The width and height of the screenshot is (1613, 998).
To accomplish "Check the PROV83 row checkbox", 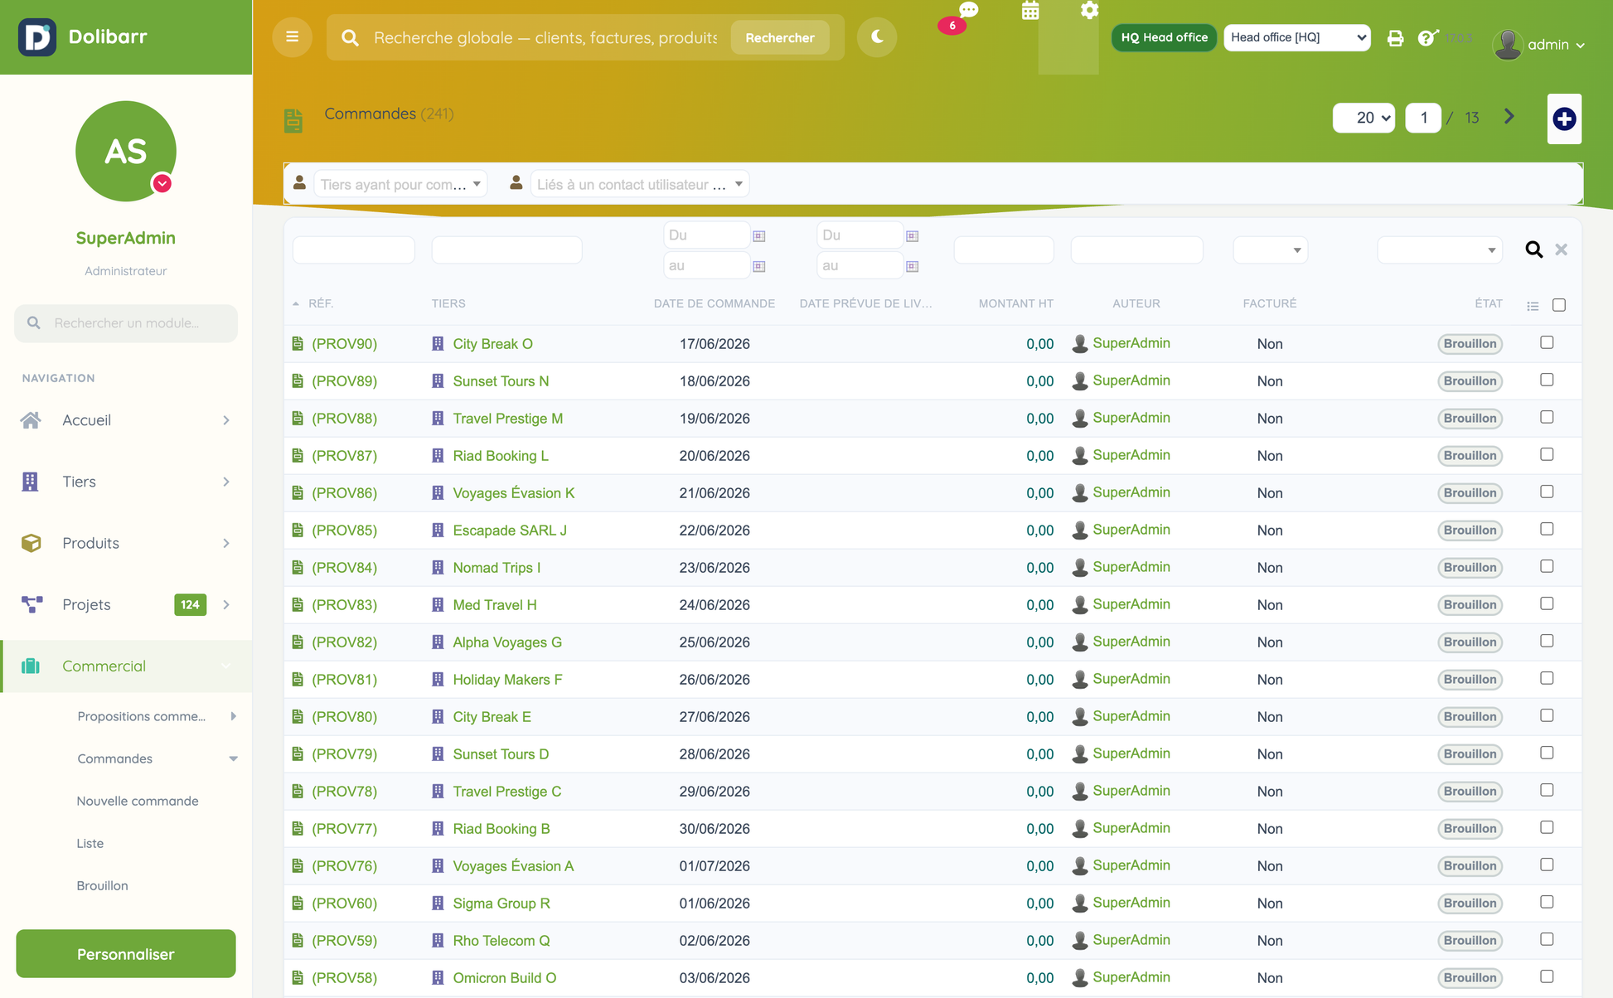I will [1547, 603].
